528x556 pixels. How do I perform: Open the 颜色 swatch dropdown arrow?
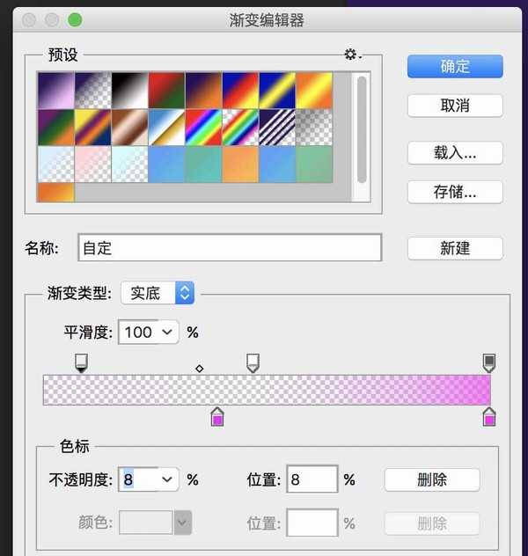[183, 523]
